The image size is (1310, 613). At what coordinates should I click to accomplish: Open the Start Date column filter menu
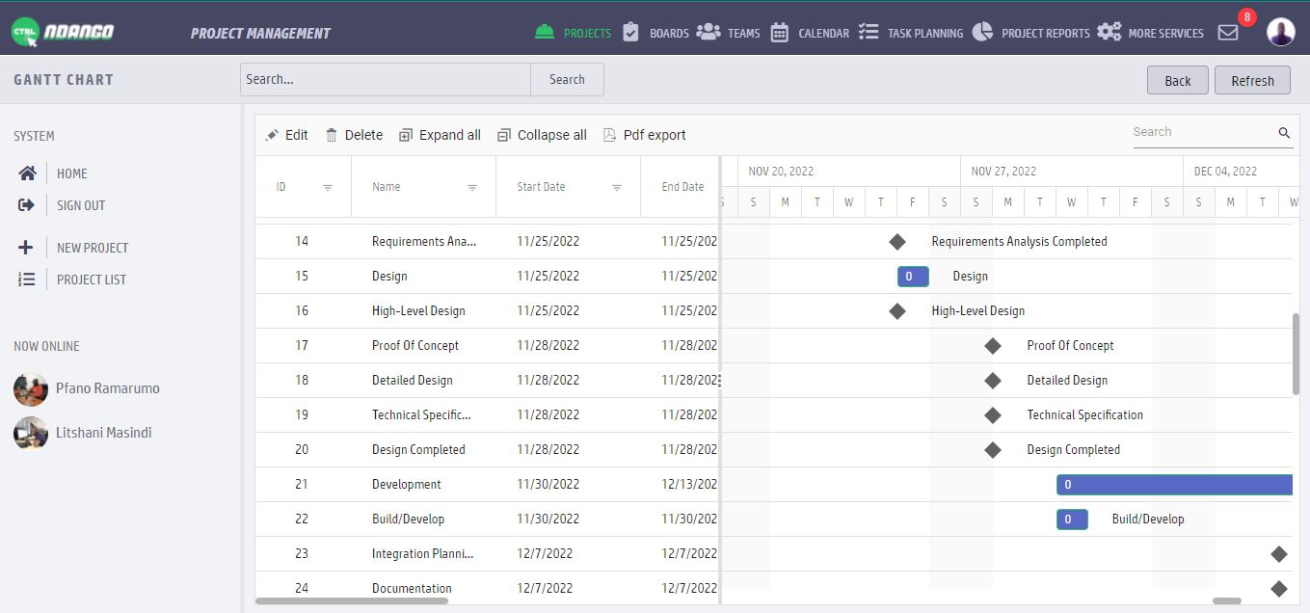click(617, 188)
